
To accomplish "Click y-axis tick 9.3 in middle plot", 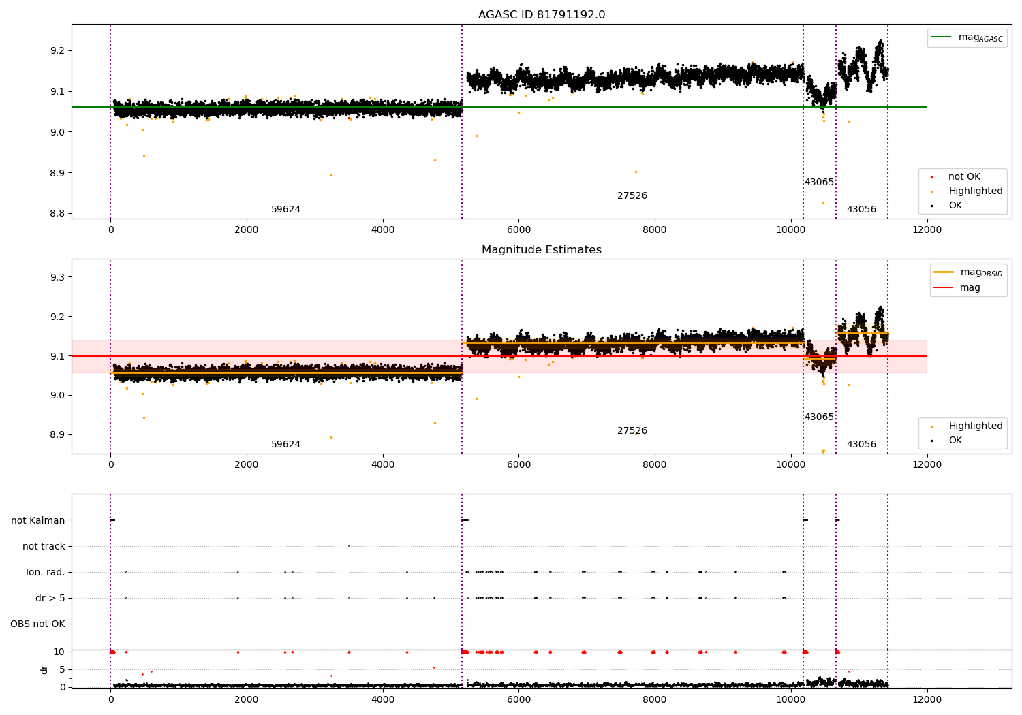I will click(57, 277).
